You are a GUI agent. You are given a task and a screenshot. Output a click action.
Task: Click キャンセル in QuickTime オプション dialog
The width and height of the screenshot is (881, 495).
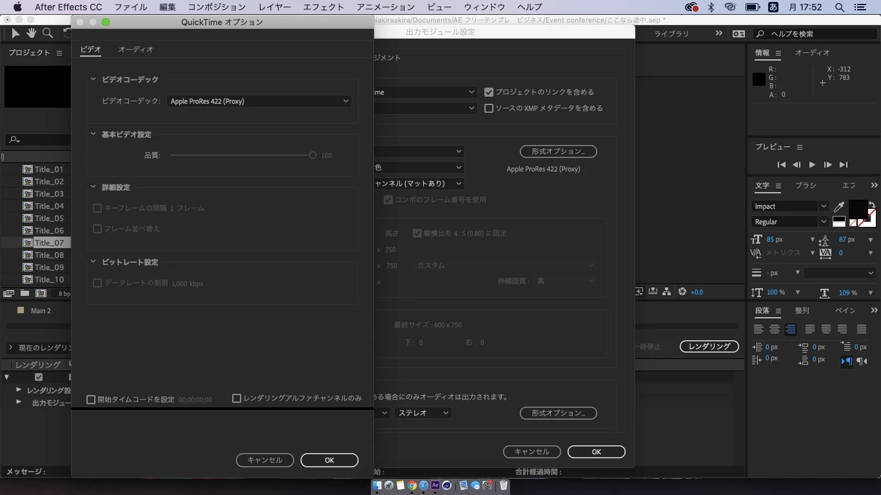[265, 460]
